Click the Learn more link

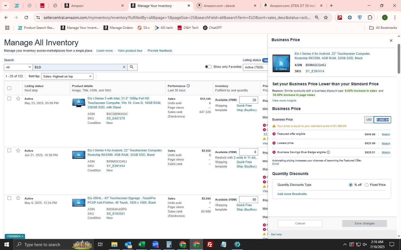(104, 51)
